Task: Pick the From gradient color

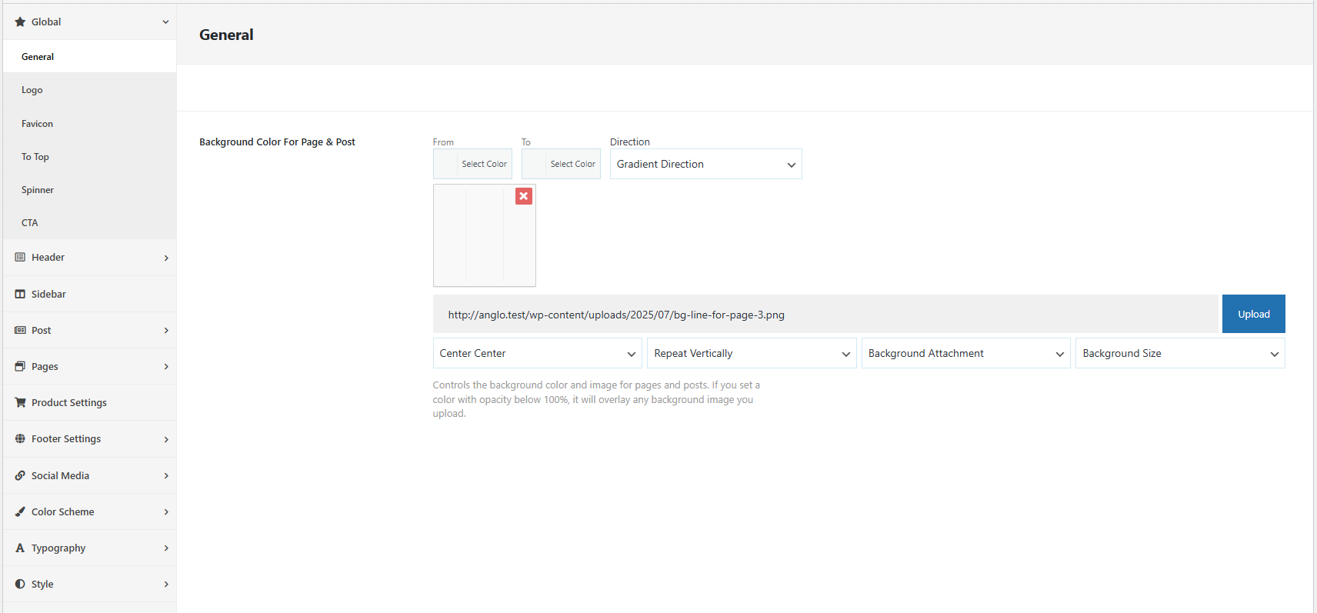Action: pos(472,165)
